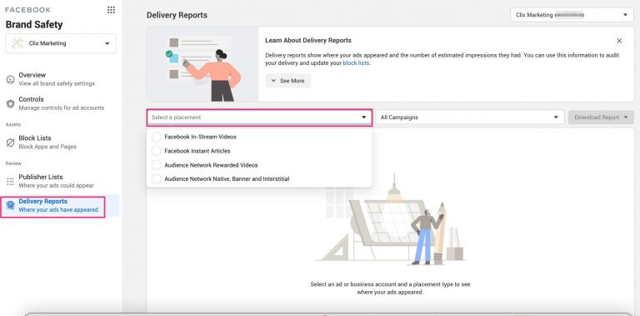The height and width of the screenshot is (316, 640).
Task: Select Audience Network Rewarded Videos radio option
Action: (x=156, y=165)
